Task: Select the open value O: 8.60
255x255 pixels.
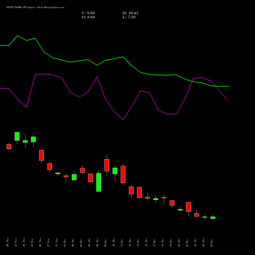Action: (x=88, y=17)
